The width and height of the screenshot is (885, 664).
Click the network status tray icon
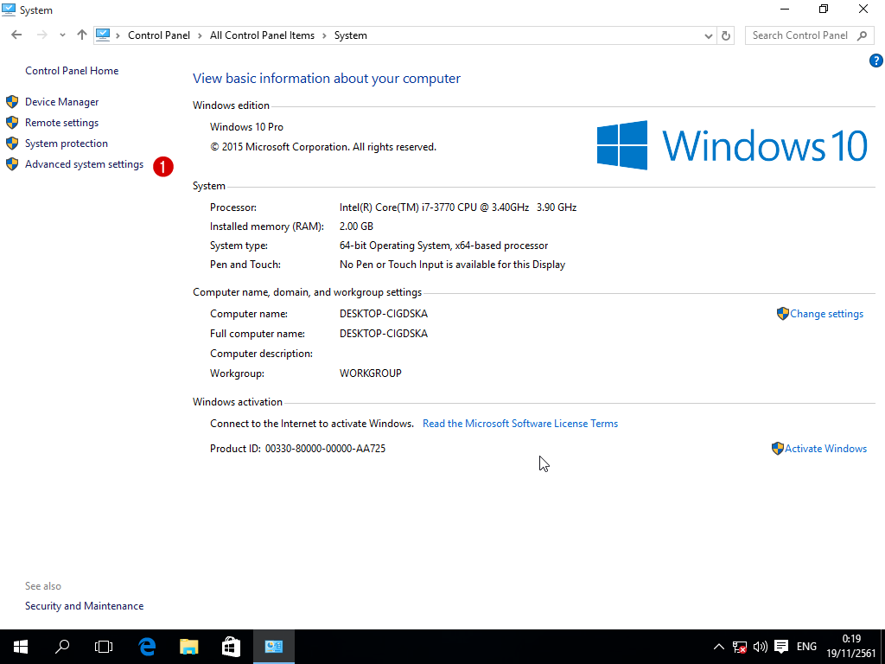pos(740,647)
